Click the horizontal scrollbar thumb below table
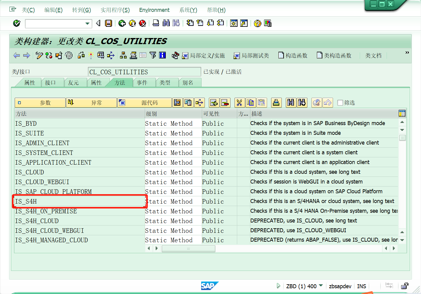The width and height of the screenshot is (421, 294). coord(188,249)
